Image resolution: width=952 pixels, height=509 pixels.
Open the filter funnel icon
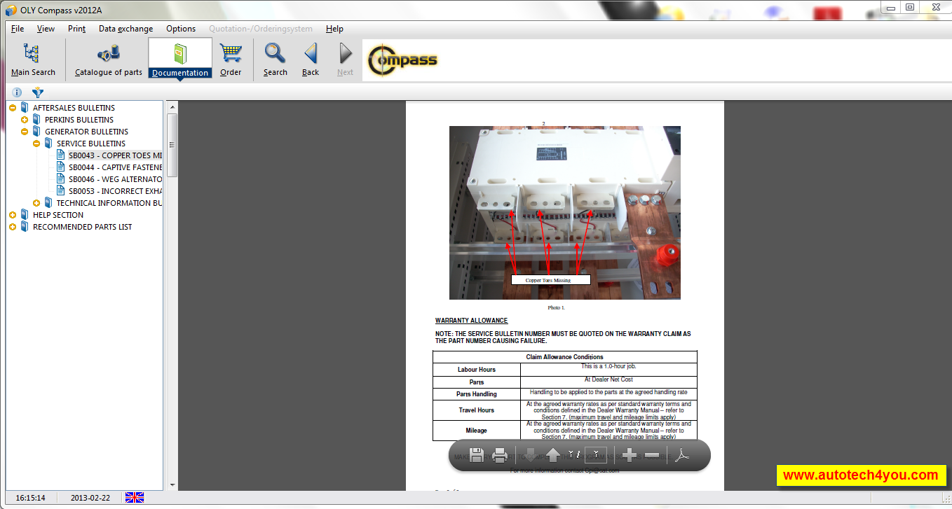click(x=38, y=92)
